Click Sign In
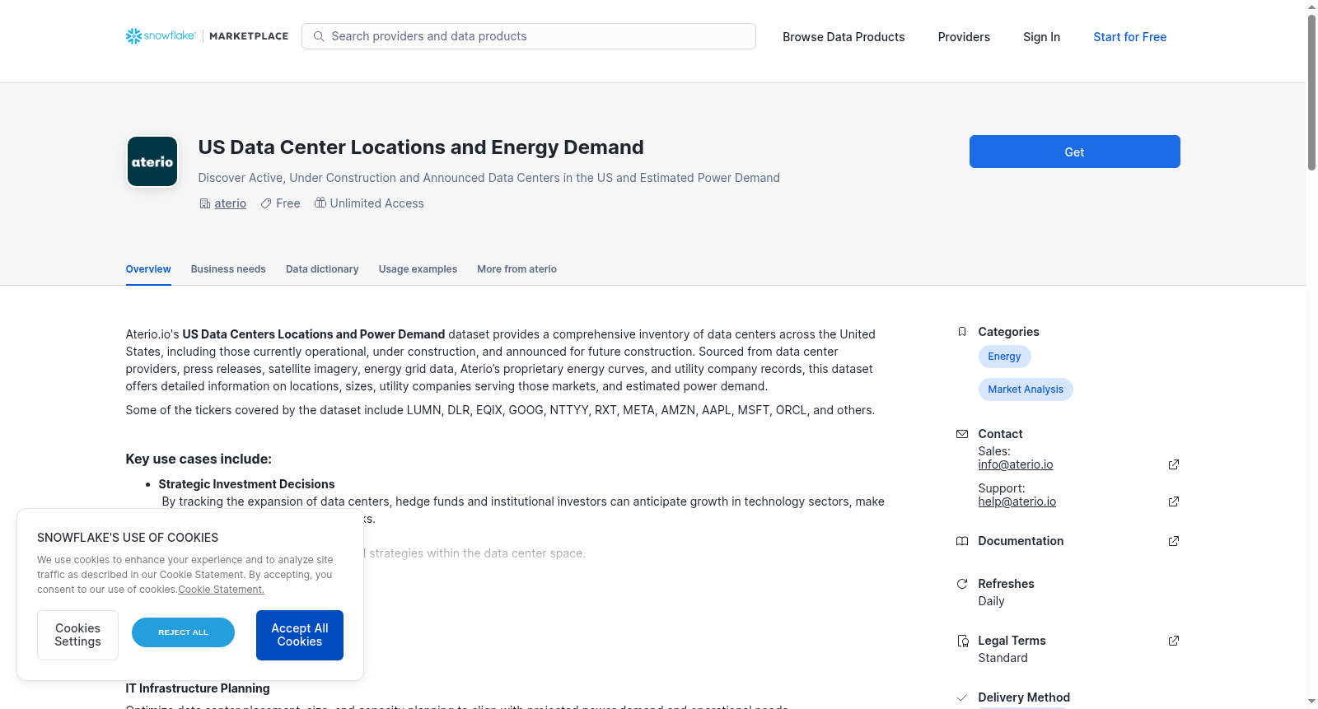Viewport: 1318px width, 709px height. click(1041, 37)
